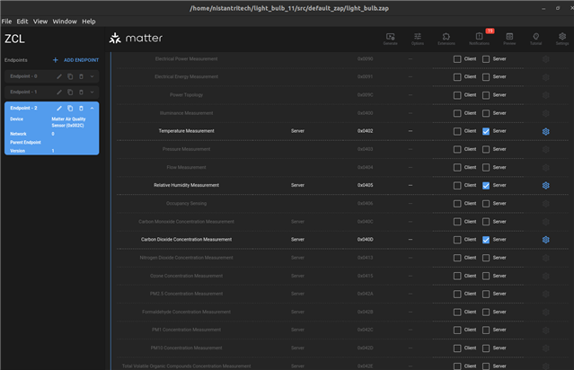Uncheck Server for Relative Humidity Measurement

point(486,186)
